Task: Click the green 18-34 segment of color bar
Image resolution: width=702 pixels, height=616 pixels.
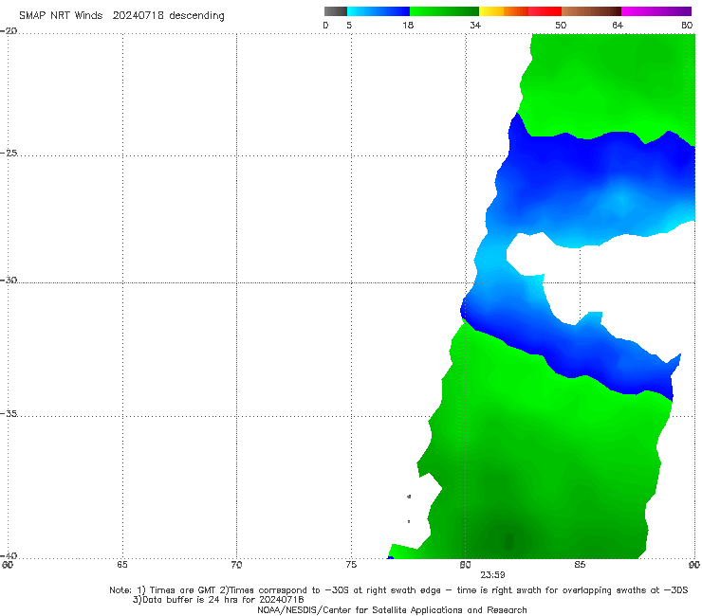Action: (x=444, y=11)
